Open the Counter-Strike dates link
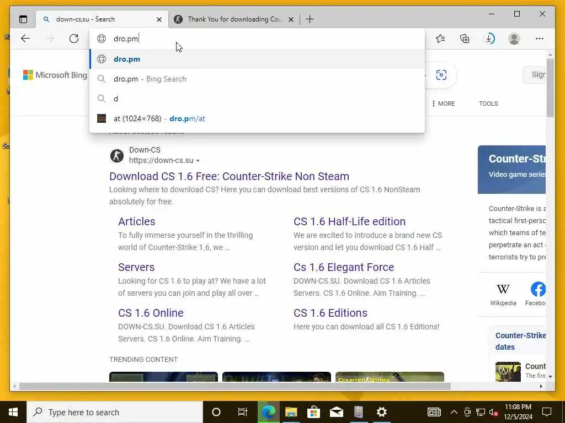 (520, 341)
